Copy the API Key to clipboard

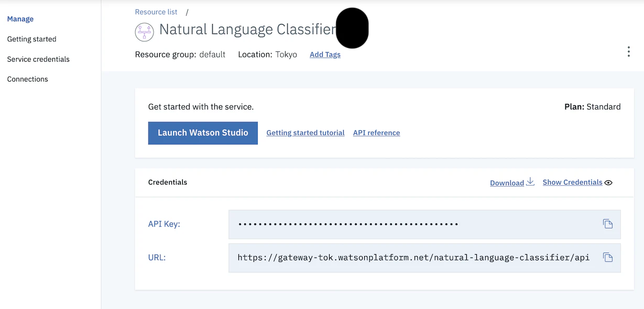click(x=607, y=224)
